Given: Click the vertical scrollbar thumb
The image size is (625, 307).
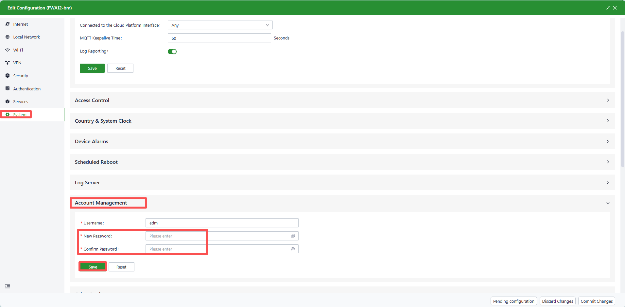Looking at the screenshot, I should (622, 100).
